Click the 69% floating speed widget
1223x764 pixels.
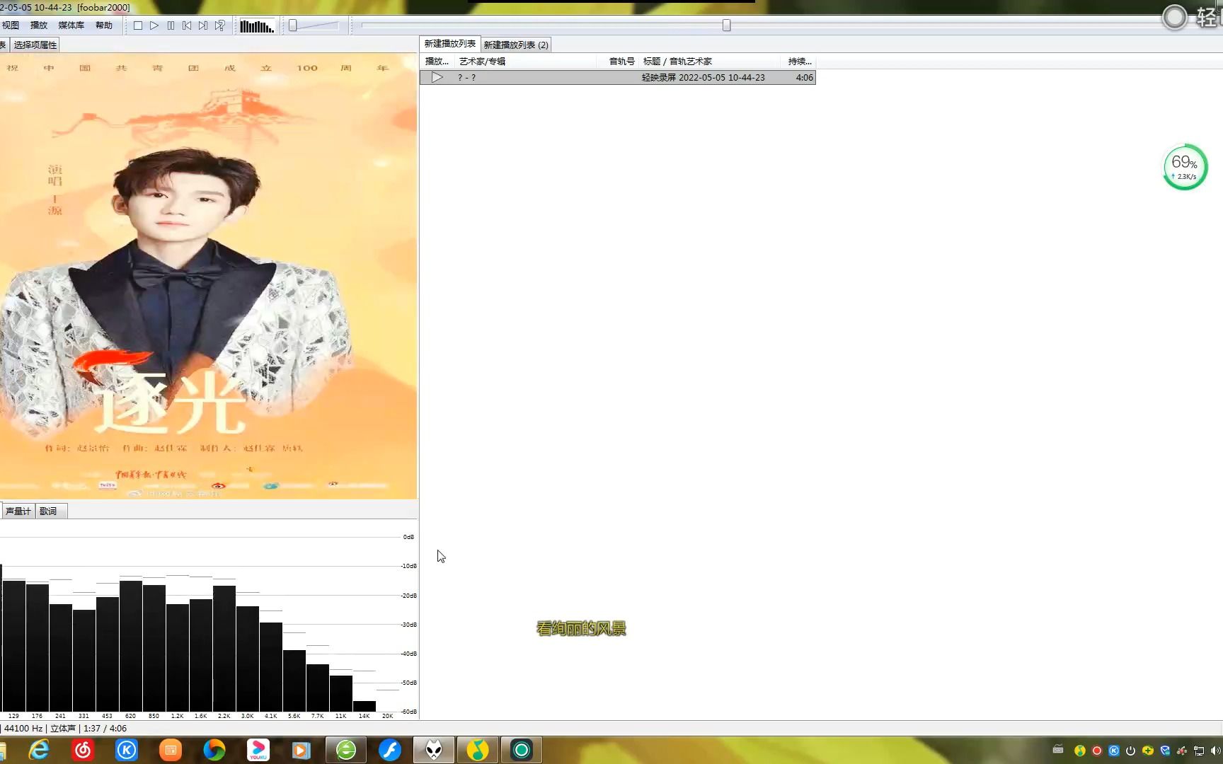(x=1185, y=167)
